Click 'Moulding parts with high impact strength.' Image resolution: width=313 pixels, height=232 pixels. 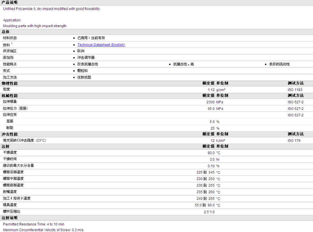click(35, 26)
